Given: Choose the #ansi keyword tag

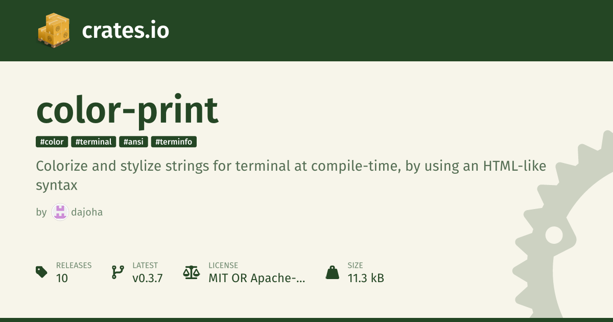Looking at the screenshot, I should [134, 142].
